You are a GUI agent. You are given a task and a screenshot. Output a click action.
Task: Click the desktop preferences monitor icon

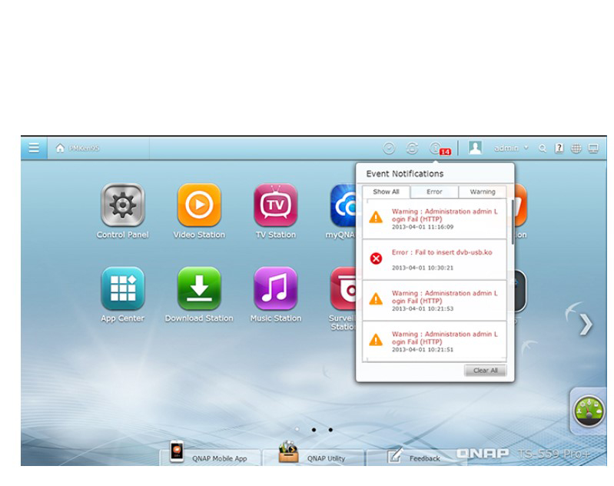point(593,148)
